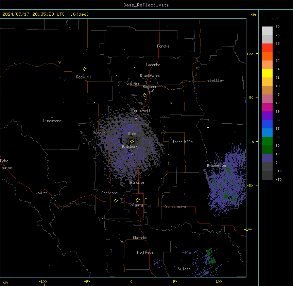The image size is (293, 286).
Task: Select the blue 33-36 dBZ legend swatch
Action: pyautogui.click(x=267, y=124)
